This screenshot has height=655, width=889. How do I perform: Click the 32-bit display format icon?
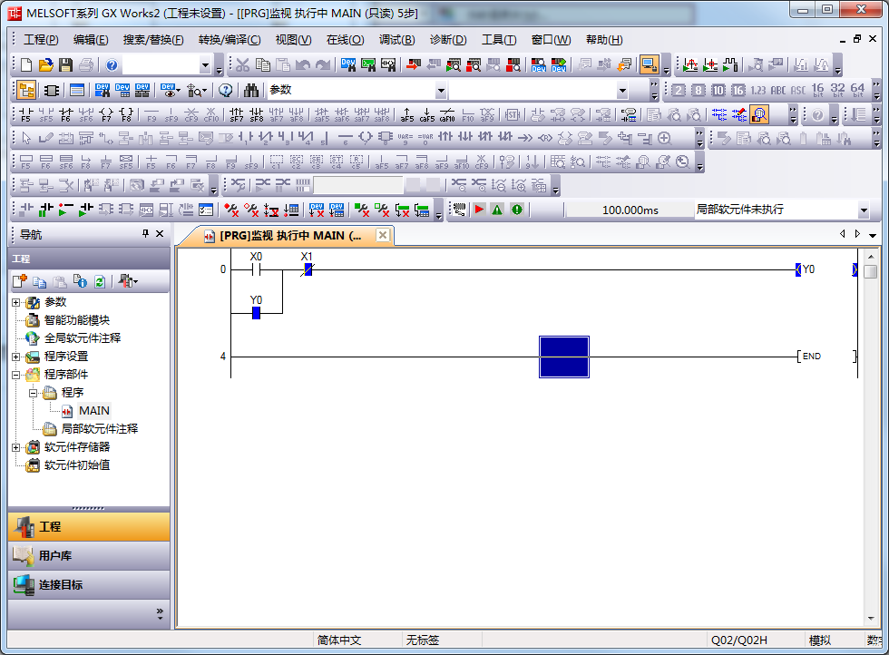click(837, 90)
